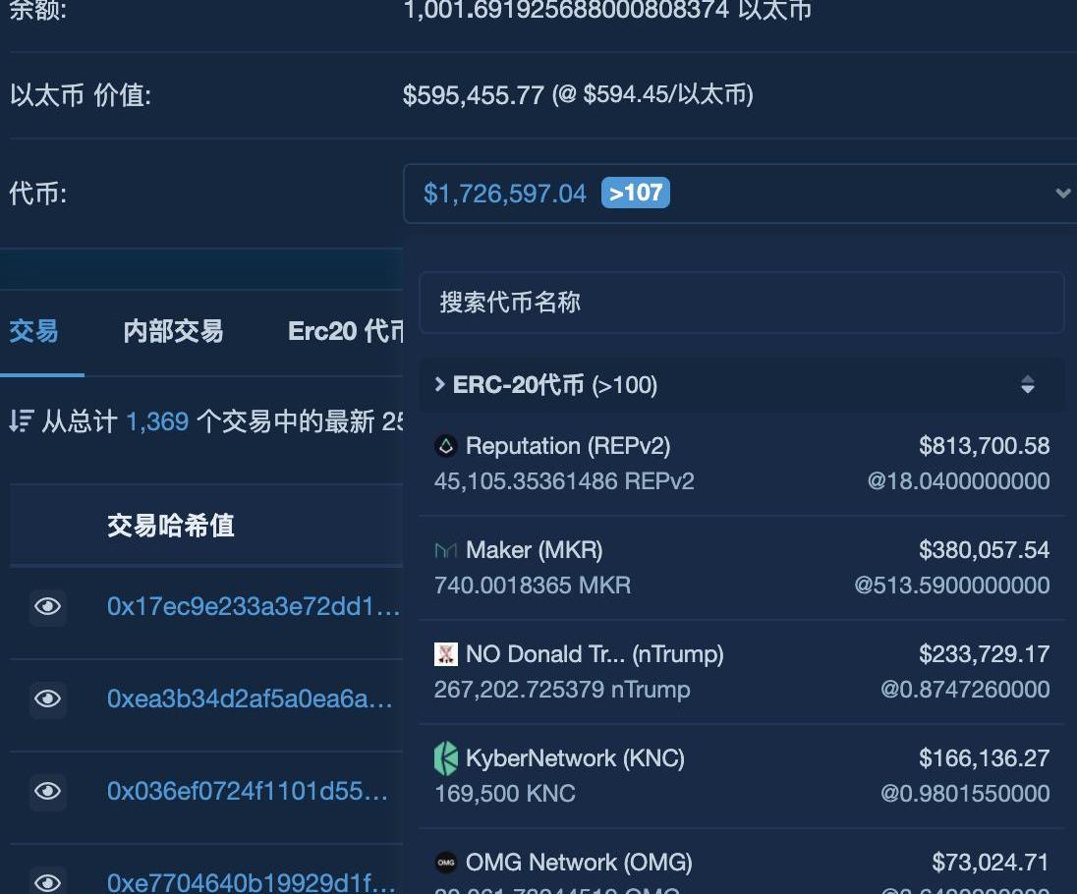Open transaction hash 0x036ef0724f1101d55...

coord(248,791)
